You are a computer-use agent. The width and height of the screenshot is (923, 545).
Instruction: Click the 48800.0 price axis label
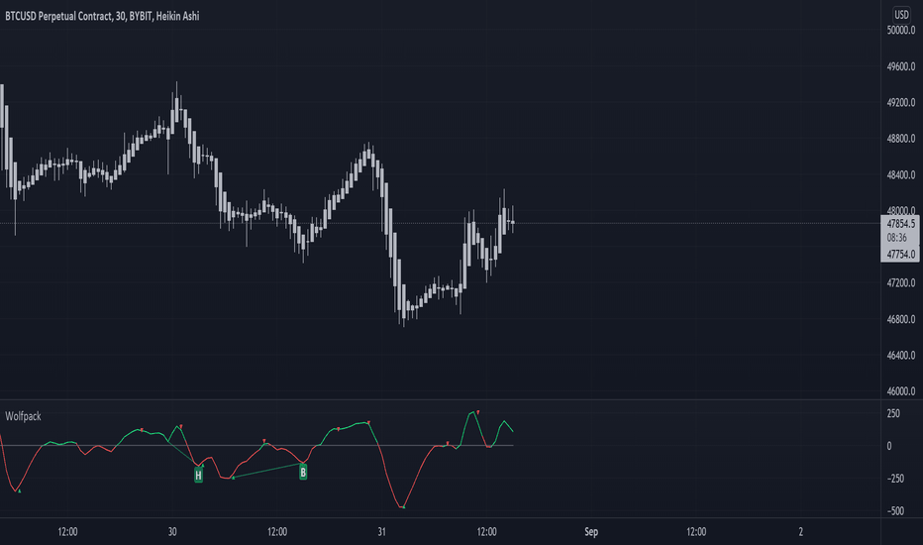pos(900,139)
